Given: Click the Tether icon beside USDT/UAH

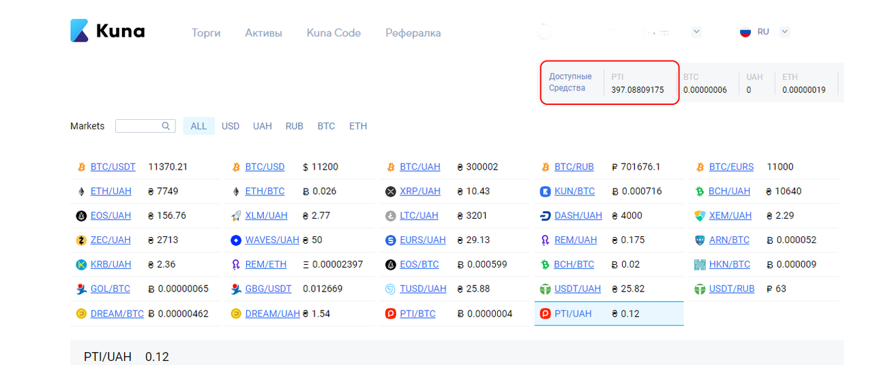Looking at the screenshot, I should (x=546, y=289).
